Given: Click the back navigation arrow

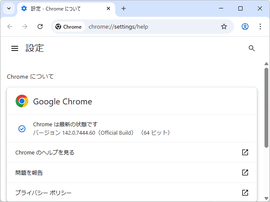Looking at the screenshot, I should click(10, 27).
